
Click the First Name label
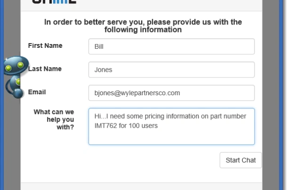click(x=45, y=46)
